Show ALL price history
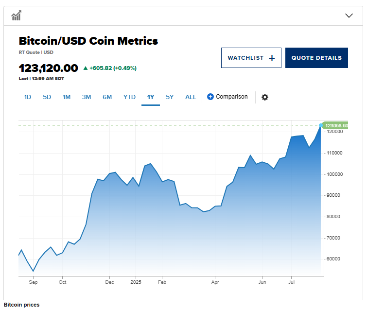This screenshot has height=309, width=367. (191, 97)
